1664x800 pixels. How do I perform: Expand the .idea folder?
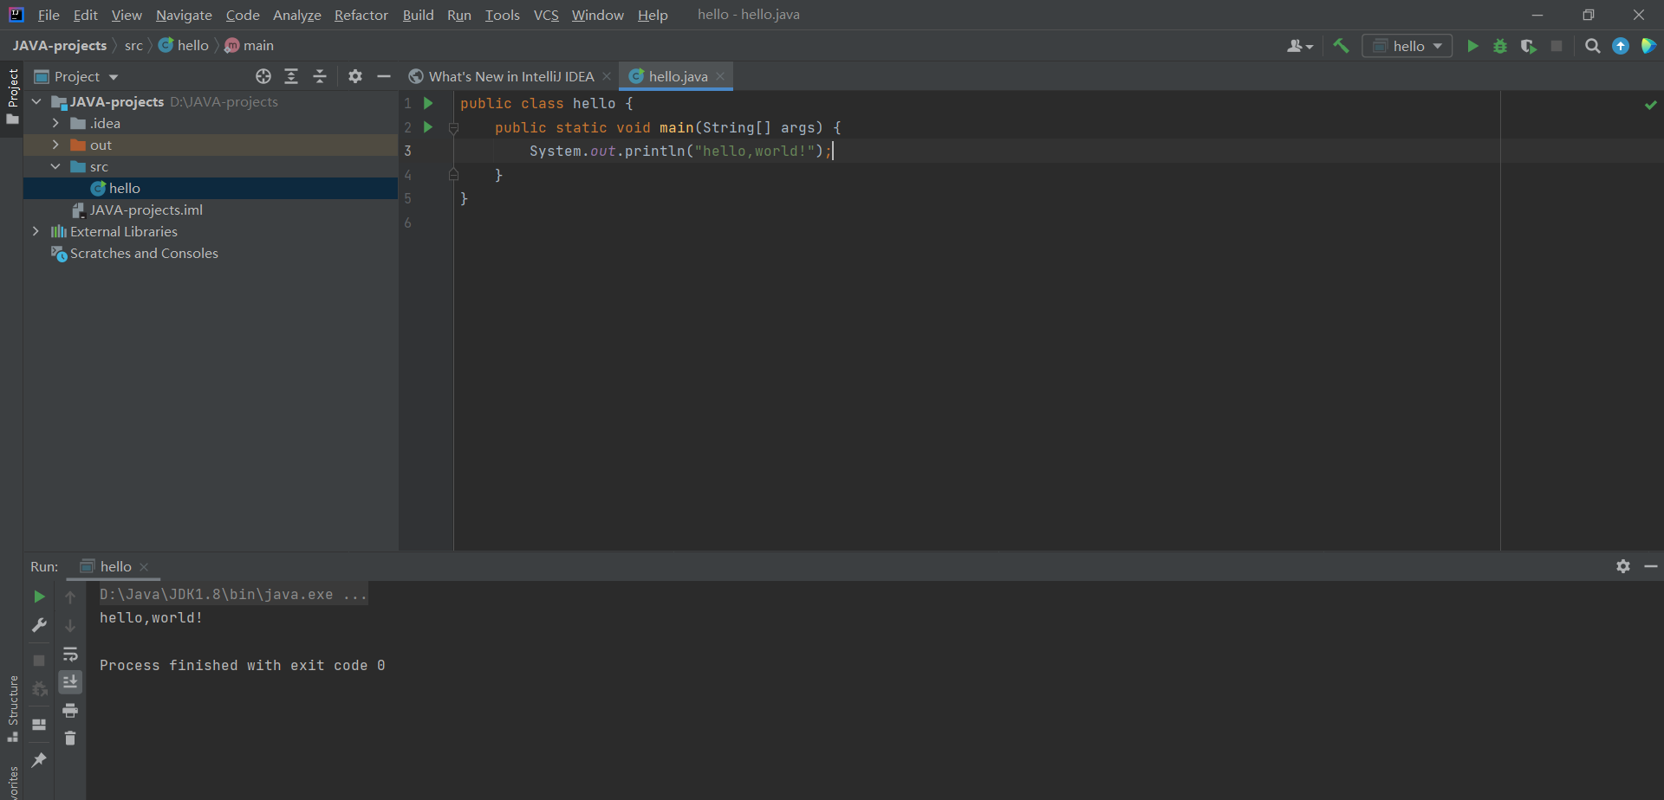point(55,123)
